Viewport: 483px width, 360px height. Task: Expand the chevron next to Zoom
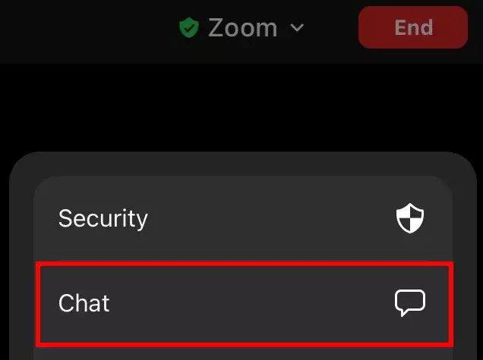[297, 28]
